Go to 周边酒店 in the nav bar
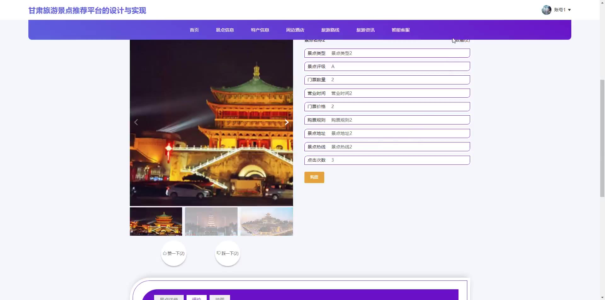The width and height of the screenshot is (605, 300). pyautogui.click(x=295, y=30)
